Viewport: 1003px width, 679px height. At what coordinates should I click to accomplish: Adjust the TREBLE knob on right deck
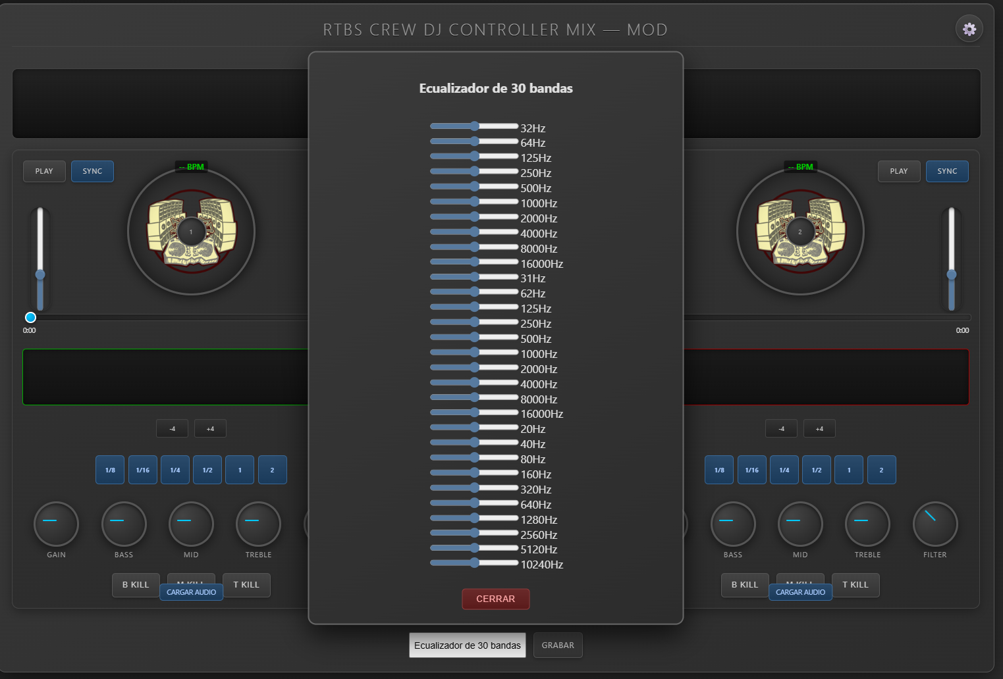click(867, 525)
